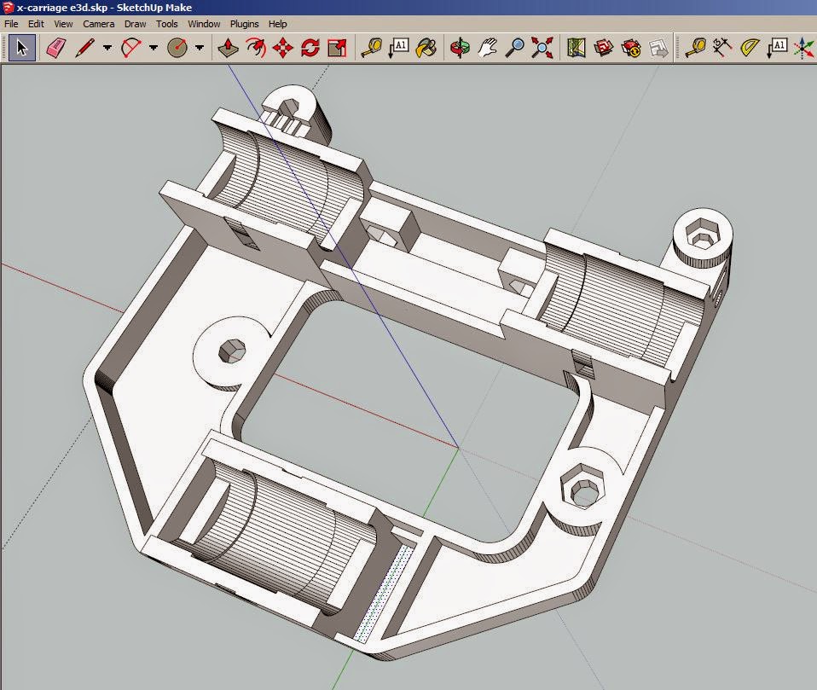Expand the Line tools dropdown arrow

tap(107, 48)
